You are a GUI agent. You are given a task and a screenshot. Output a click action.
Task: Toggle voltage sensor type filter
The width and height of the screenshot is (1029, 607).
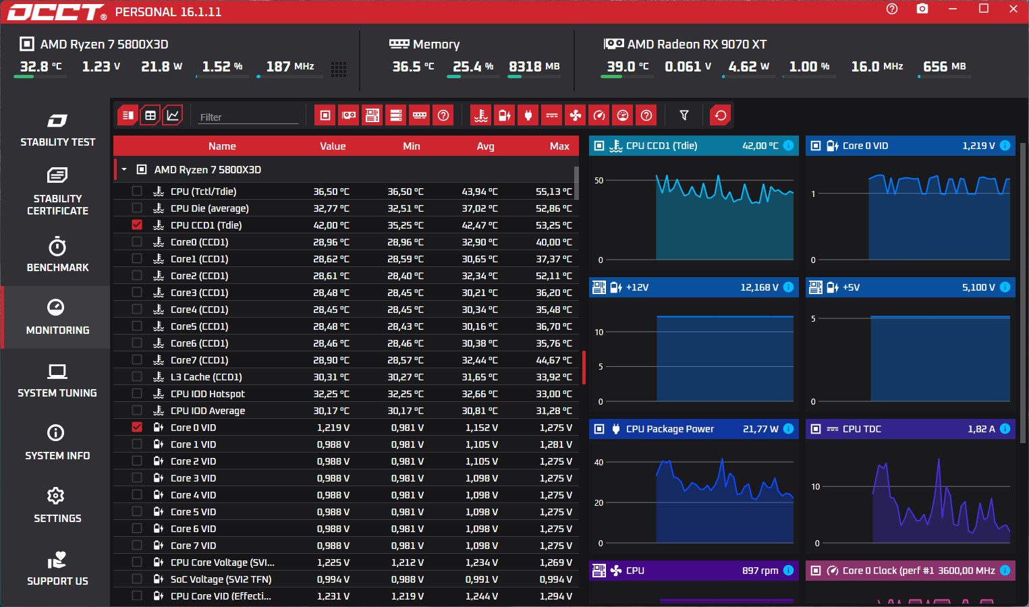click(505, 115)
